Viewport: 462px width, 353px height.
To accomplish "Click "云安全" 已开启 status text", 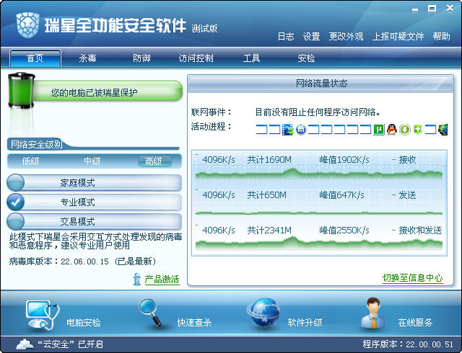I will [71, 344].
